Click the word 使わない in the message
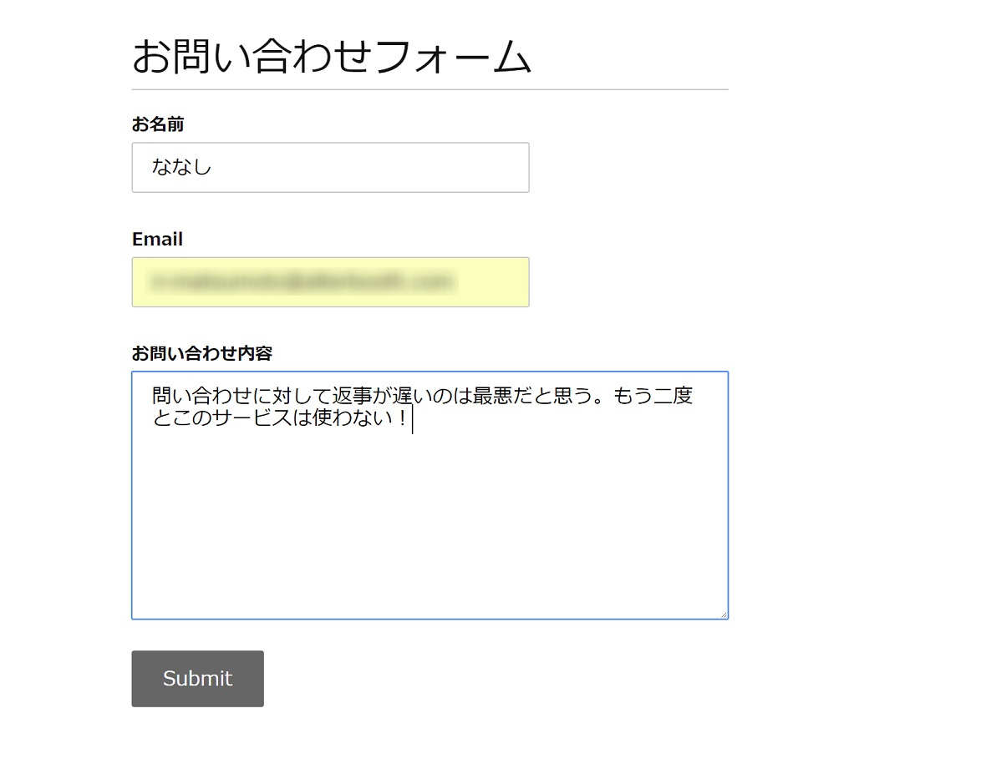981x759 pixels. pyautogui.click(x=348, y=418)
